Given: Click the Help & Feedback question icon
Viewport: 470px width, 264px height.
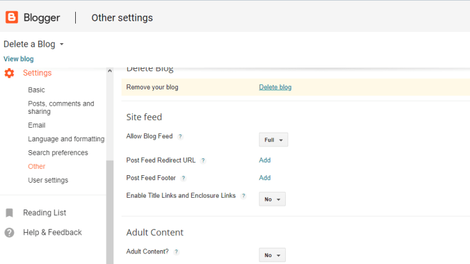Looking at the screenshot, I should 9,233.
